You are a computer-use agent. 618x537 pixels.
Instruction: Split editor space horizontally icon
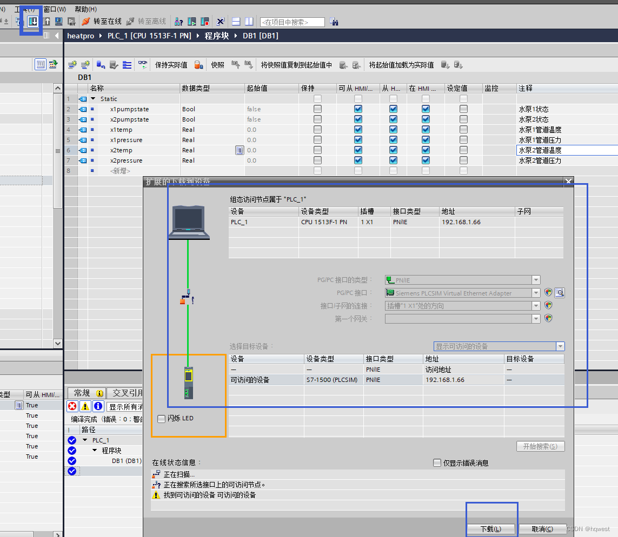point(236,22)
